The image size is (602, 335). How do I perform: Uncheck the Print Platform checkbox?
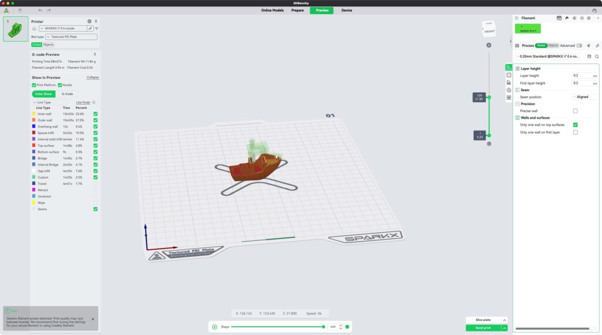(34, 85)
